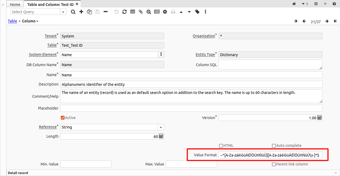Go to next record arrow
Viewport: 340px width, 176px height.
pyautogui.click(x=327, y=21)
